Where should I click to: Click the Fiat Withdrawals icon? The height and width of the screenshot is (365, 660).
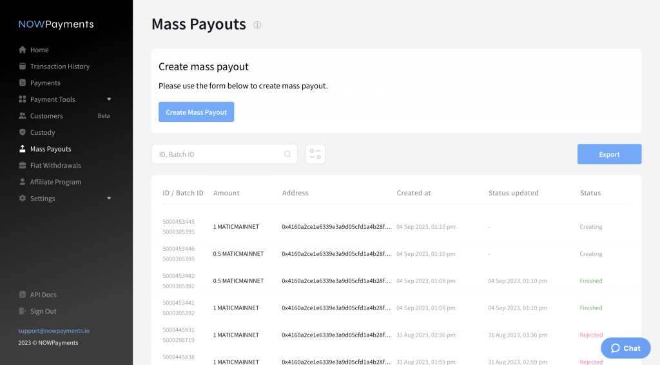pos(23,165)
